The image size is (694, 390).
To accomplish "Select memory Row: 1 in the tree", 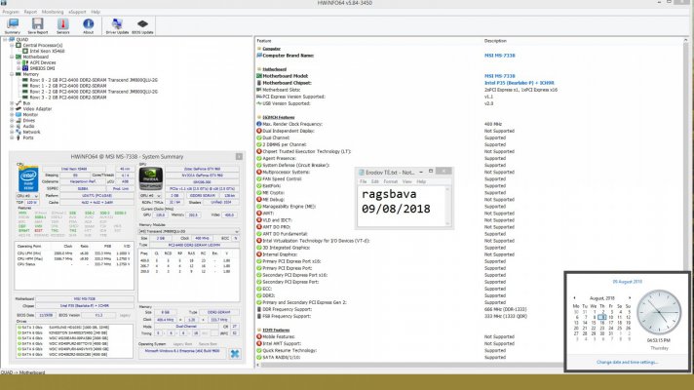I will point(67,86).
